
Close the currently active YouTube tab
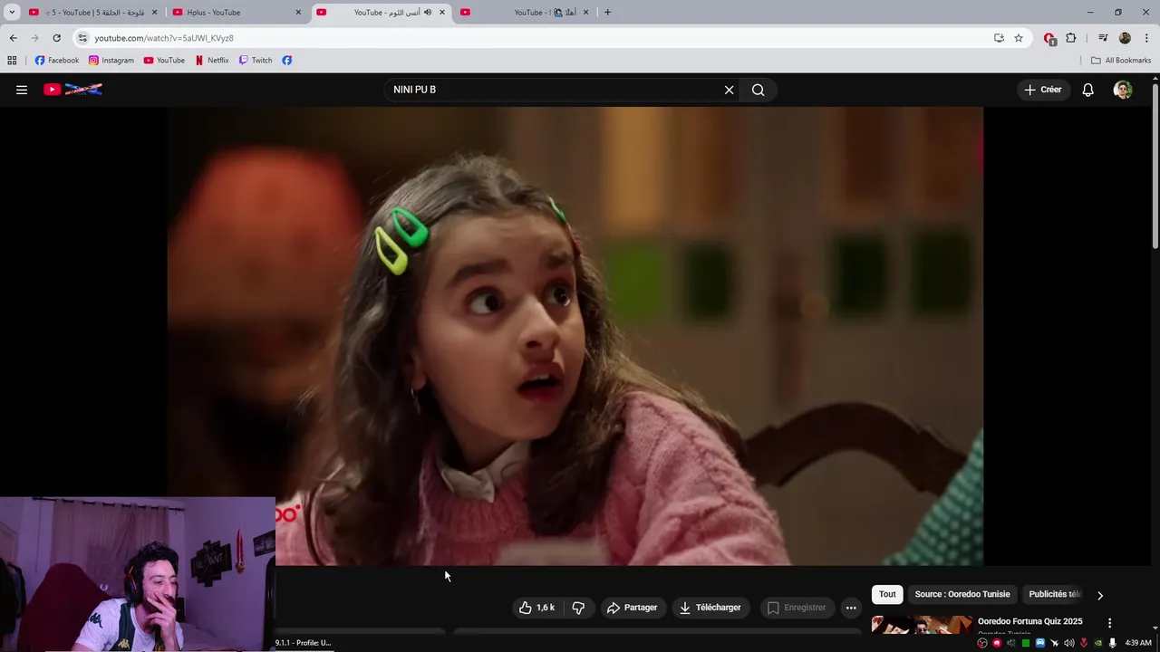coord(442,13)
